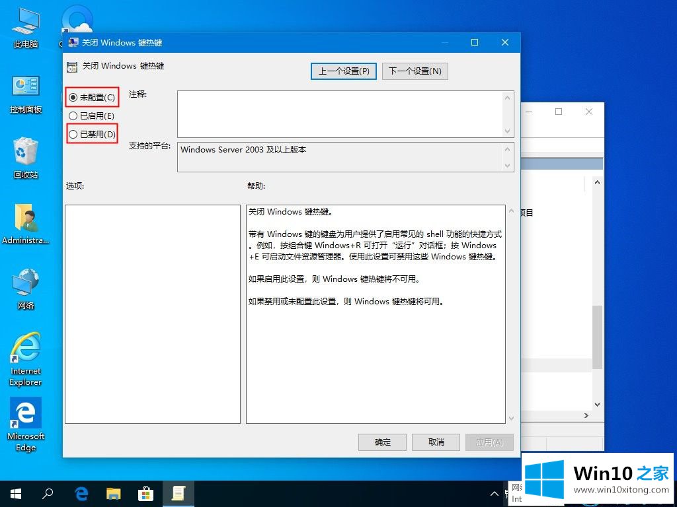677x507 pixels.
Task: Select the 未配置(C) radio option
Action: (x=92, y=98)
